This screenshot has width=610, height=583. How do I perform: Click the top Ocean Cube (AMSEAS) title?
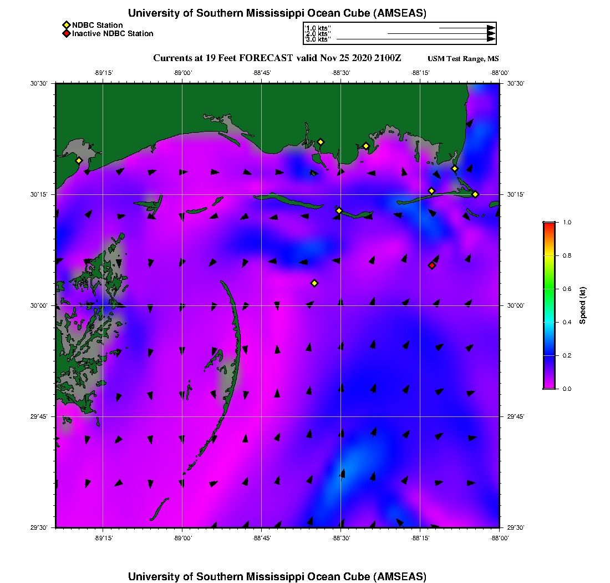pyautogui.click(x=277, y=13)
